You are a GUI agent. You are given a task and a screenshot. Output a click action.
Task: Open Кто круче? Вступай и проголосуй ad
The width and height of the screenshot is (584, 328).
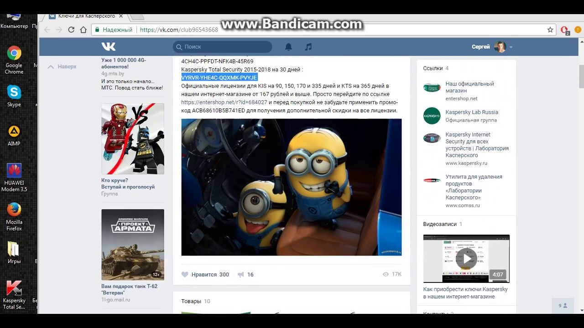128,184
